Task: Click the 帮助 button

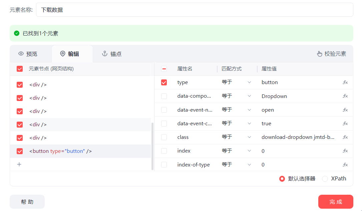Action: 27,202
